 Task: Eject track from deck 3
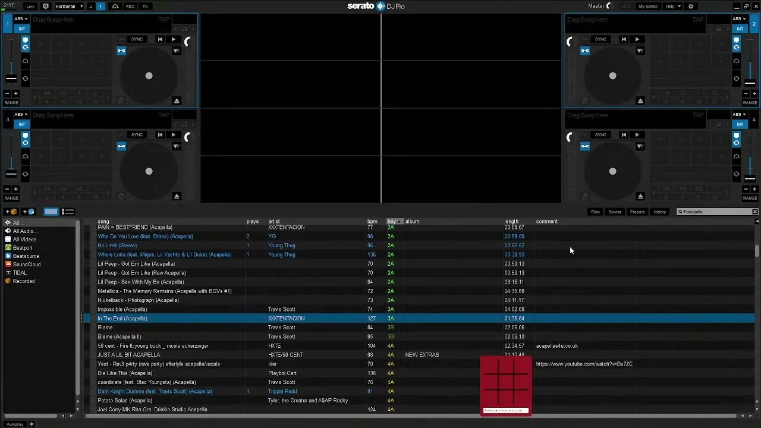[177, 196]
